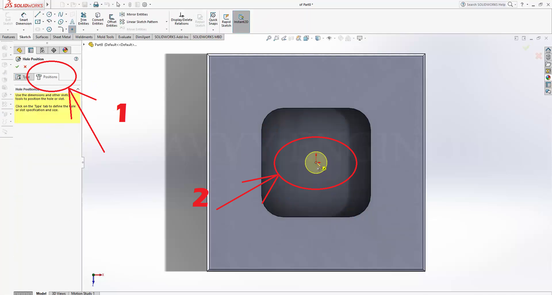Viewport: 552px width, 295px height.
Task: Toggle the Hide/Show Items eye icon
Action: pos(329,38)
